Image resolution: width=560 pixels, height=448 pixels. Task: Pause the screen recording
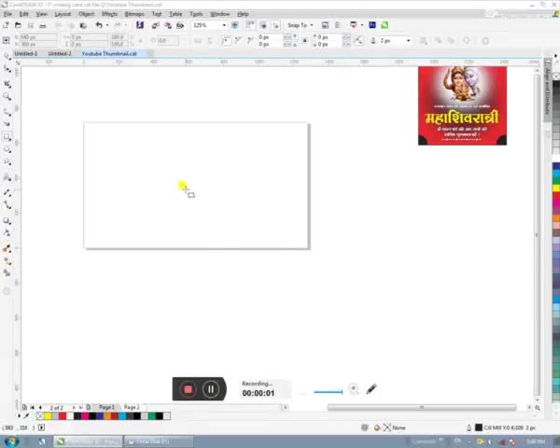(x=211, y=389)
